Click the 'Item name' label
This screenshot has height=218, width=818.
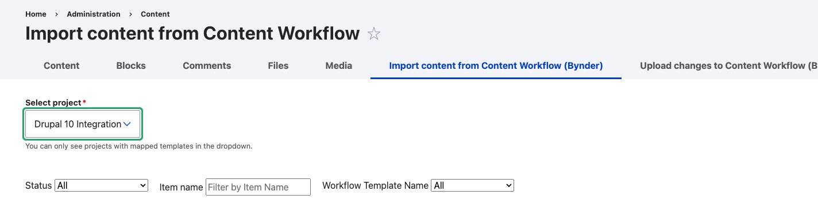pos(181,187)
